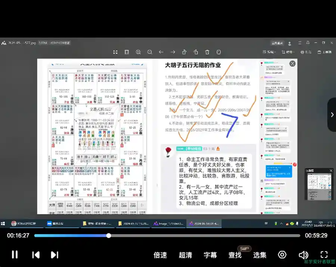
Task: Click the video progress bar handle
Action: 109,236
